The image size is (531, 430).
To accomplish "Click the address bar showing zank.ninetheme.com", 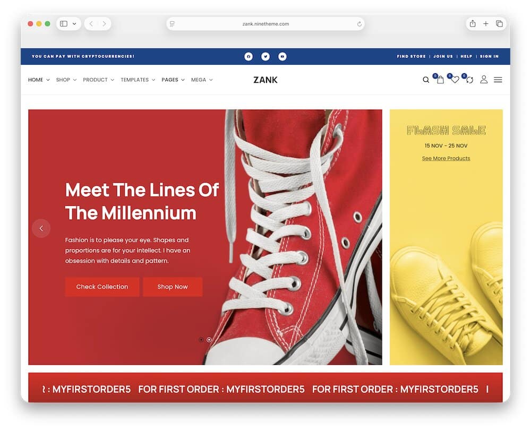I will click(265, 24).
